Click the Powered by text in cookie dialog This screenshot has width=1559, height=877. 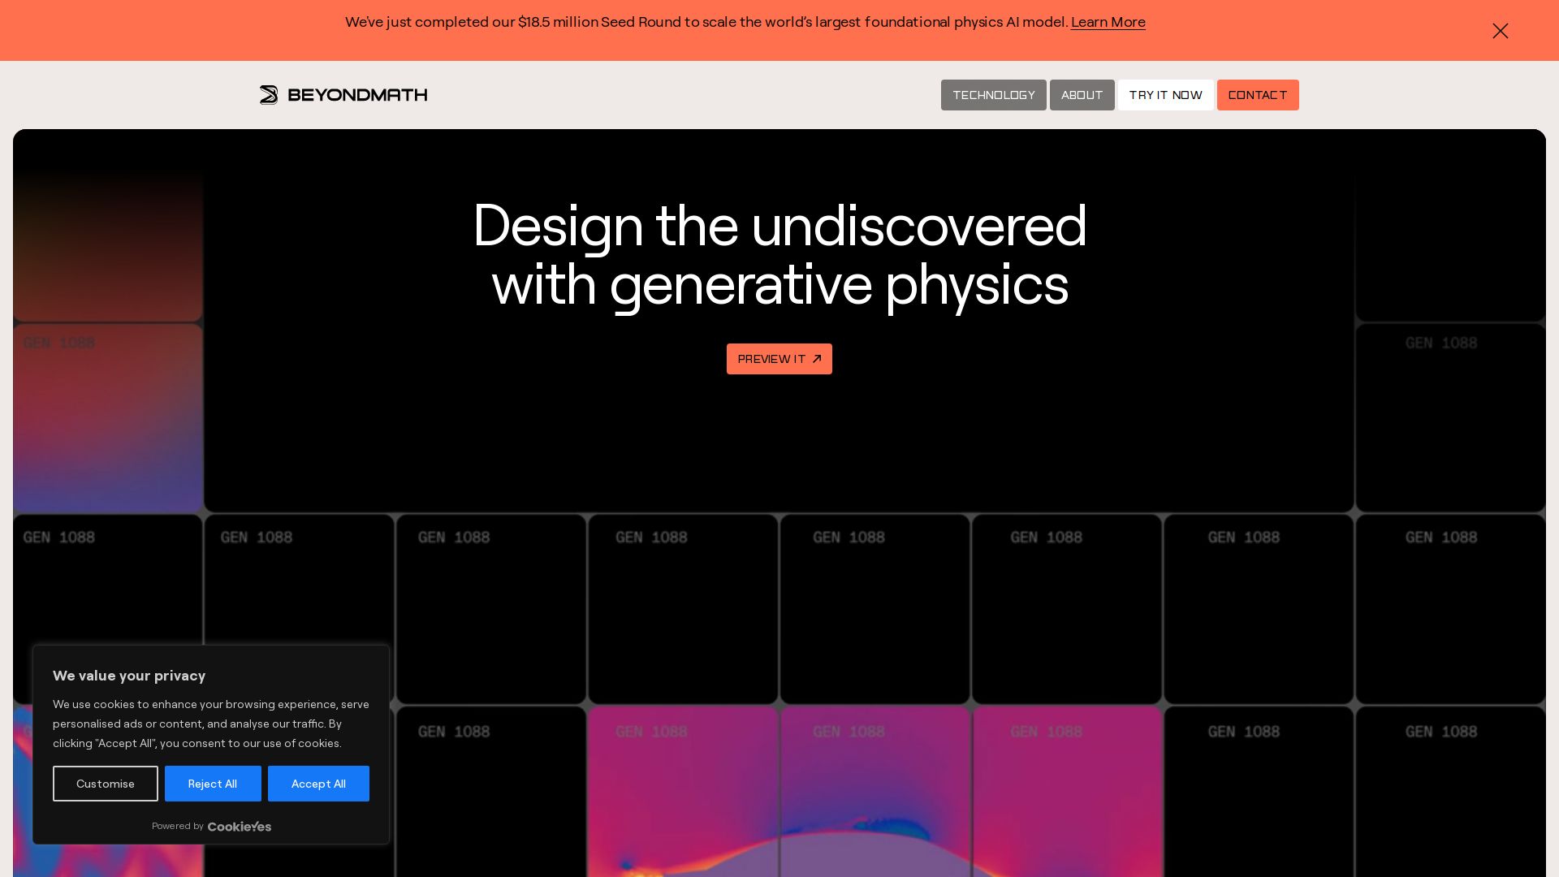click(x=177, y=826)
